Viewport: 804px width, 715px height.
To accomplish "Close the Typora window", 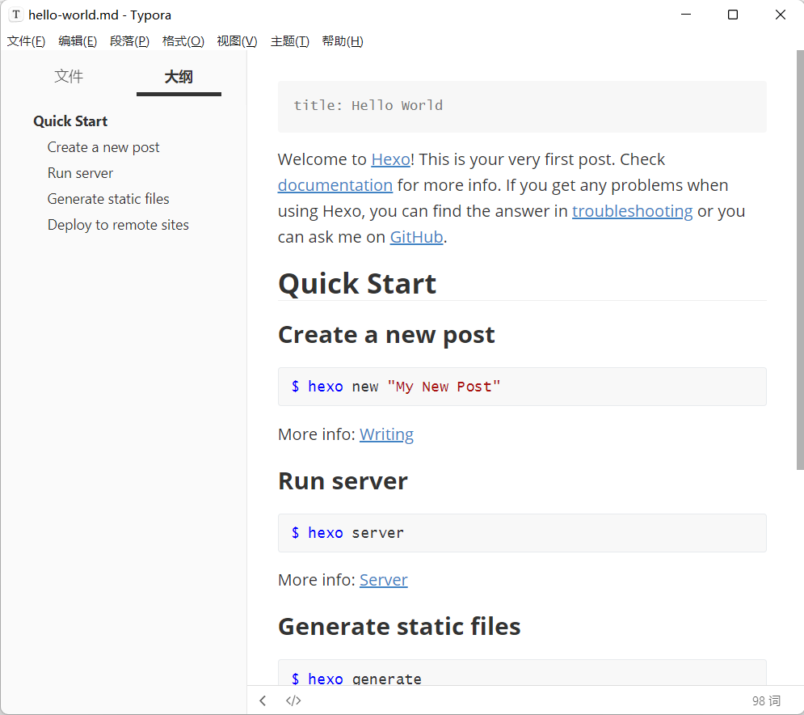I will pos(780,15).
